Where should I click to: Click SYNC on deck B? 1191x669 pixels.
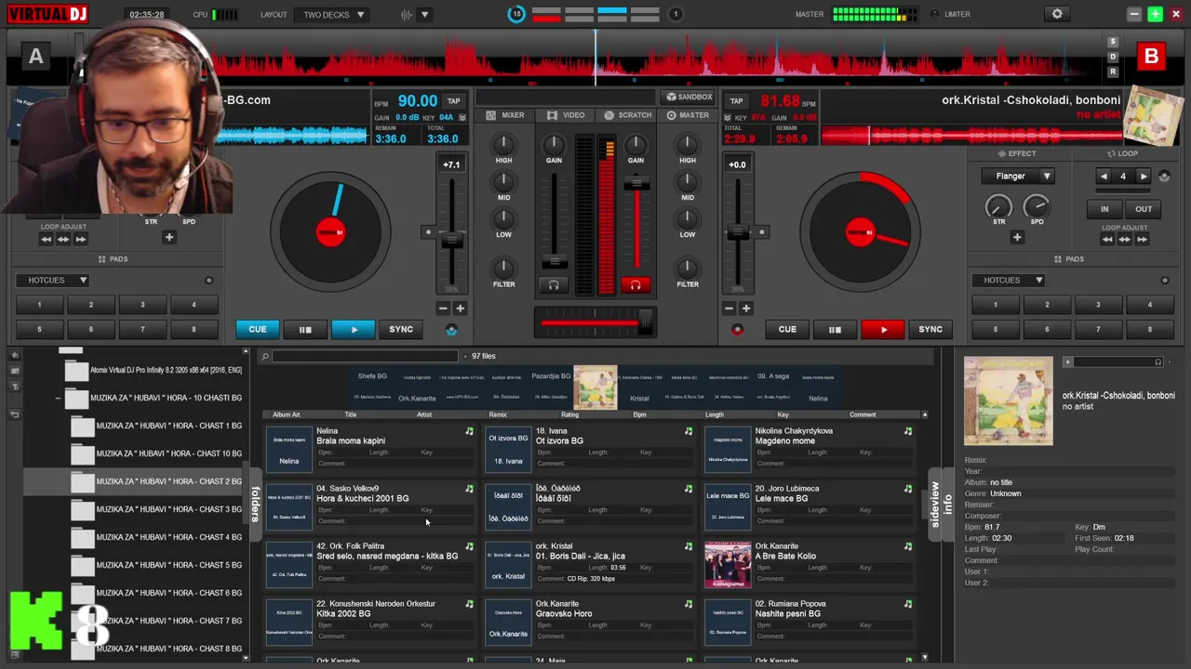coord(930,329)
